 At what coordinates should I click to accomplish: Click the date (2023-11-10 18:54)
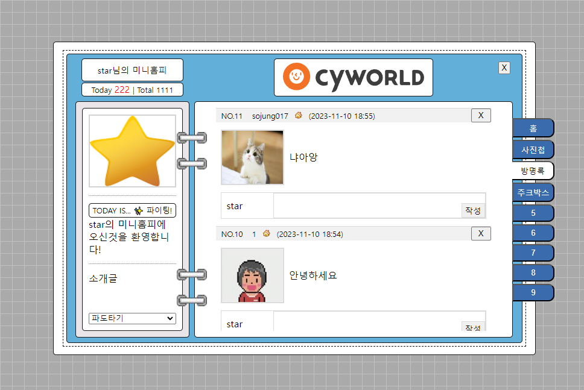tap(309, 234)
